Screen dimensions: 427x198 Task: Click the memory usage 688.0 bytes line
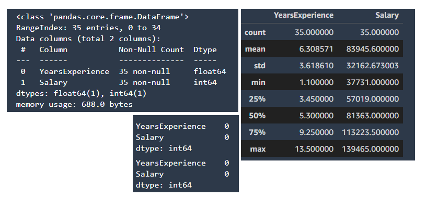pyautogui.click(x=74, y=104)
